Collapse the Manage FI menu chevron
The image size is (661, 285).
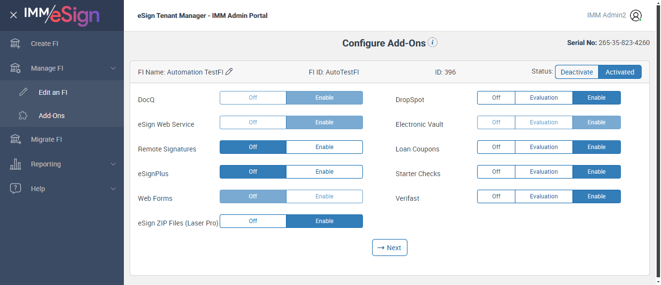(x=113, y=68)
